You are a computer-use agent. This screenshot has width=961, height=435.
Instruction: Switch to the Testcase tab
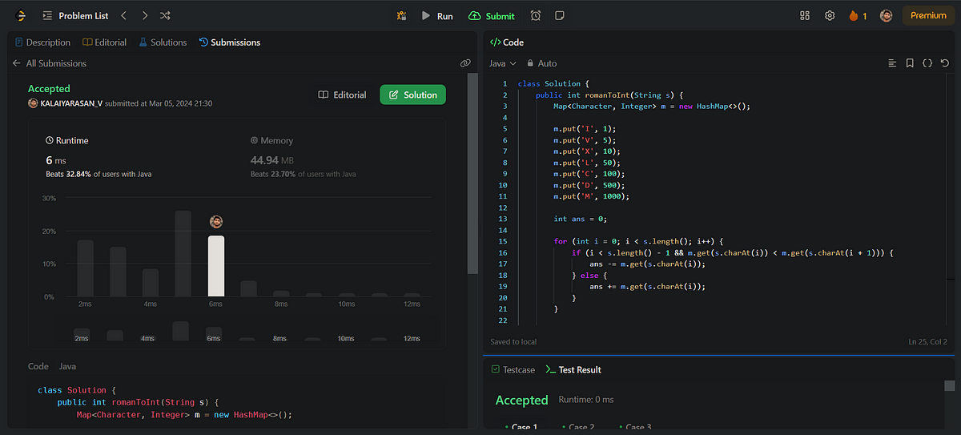tap(512, 370)
